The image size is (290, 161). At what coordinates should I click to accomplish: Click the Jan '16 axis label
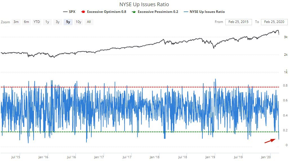tap(43, 157)
